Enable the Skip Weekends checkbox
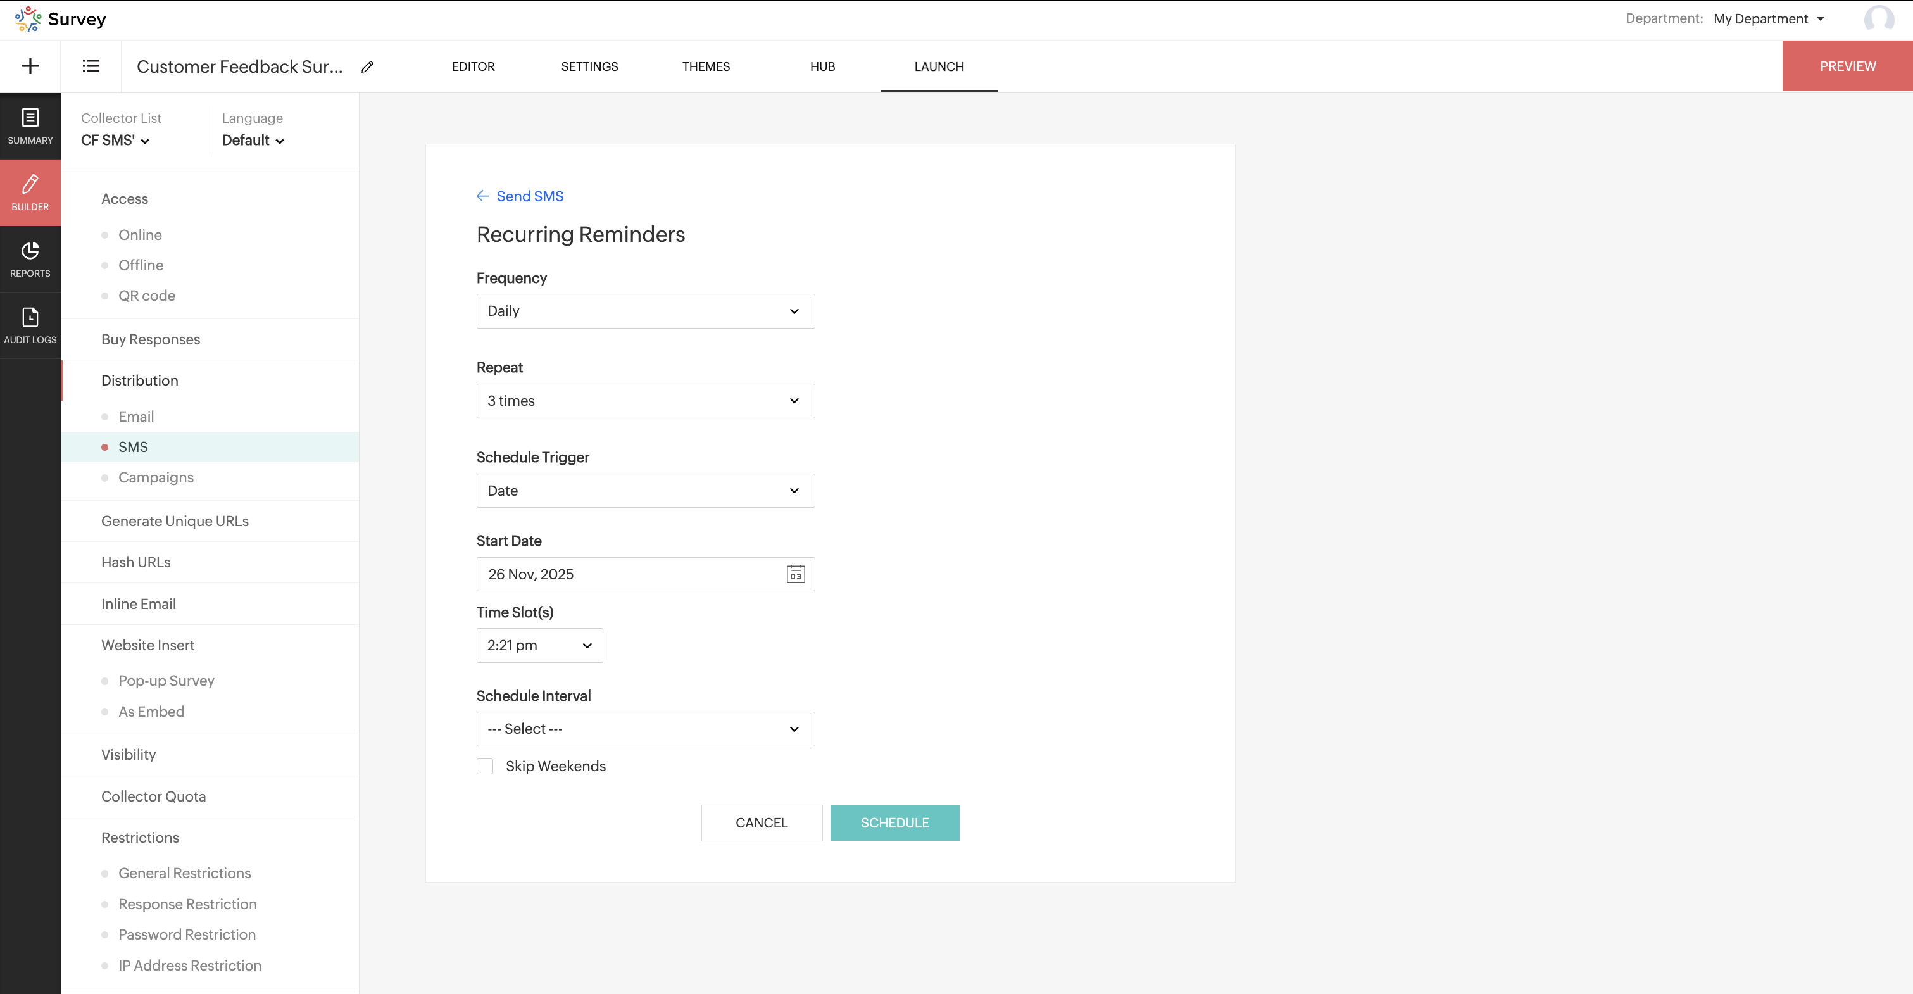This screenshot has height=994, width=1913. click(x=485, y=766)
